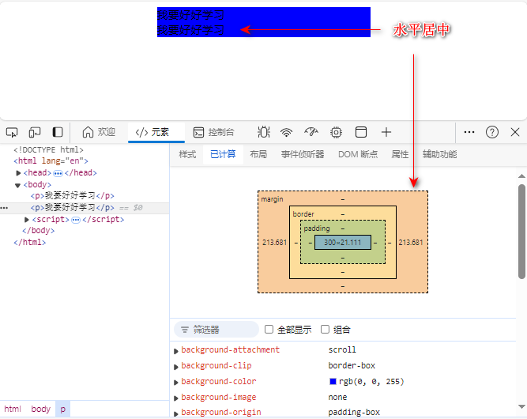Image resolution: width=527 pixels, height=419 pixels.
Task: Open actions menu dots beside selected p
Action: [x=4, y=208]
